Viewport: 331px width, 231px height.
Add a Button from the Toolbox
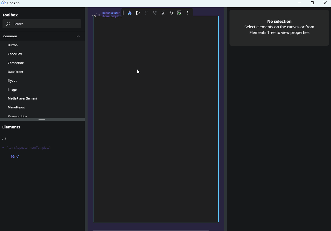click(13, 45)
